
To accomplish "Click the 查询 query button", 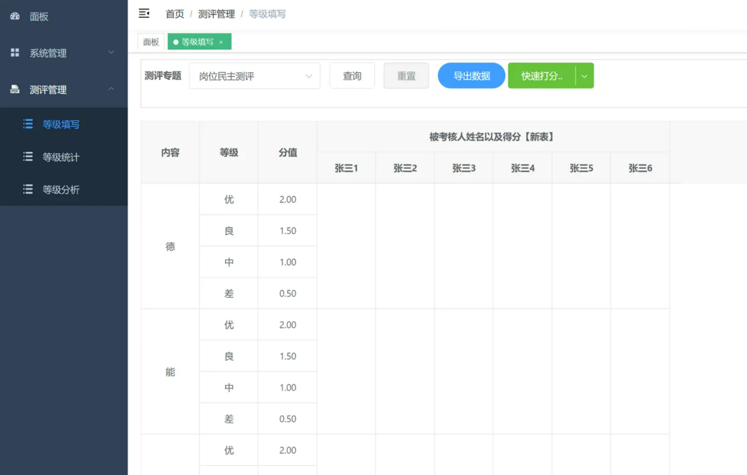I will 352,75.
